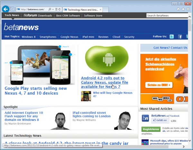The height and width of the screenshot is (150, 193).
Task: Open BetaNews auf Facebook link
Action: tap(165, 116)
